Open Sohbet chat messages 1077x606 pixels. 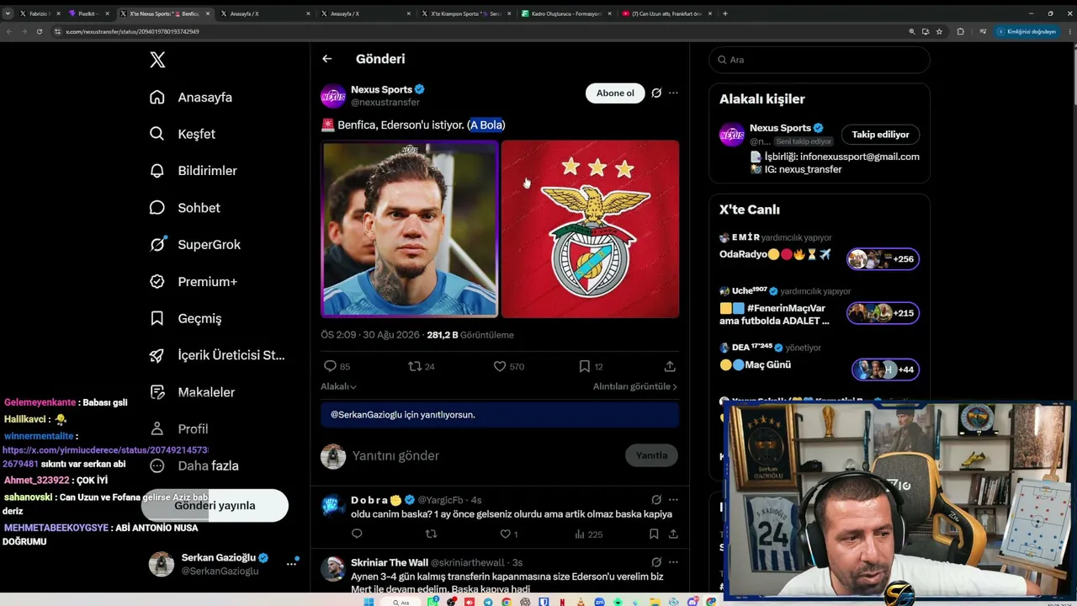[184, 208]
